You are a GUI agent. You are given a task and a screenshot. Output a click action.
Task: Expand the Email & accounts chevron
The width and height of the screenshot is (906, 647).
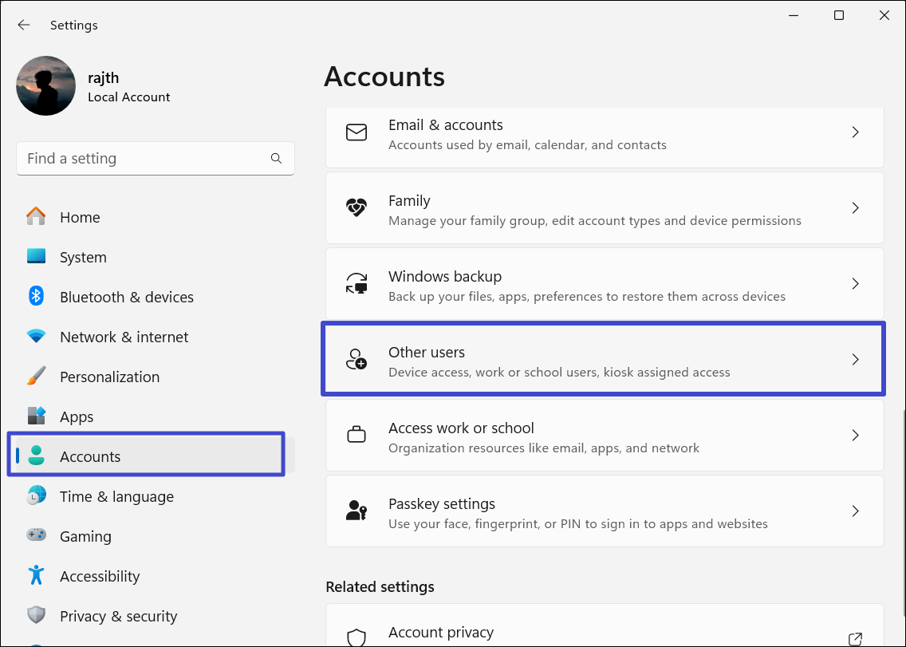click(x=855, y=132)
